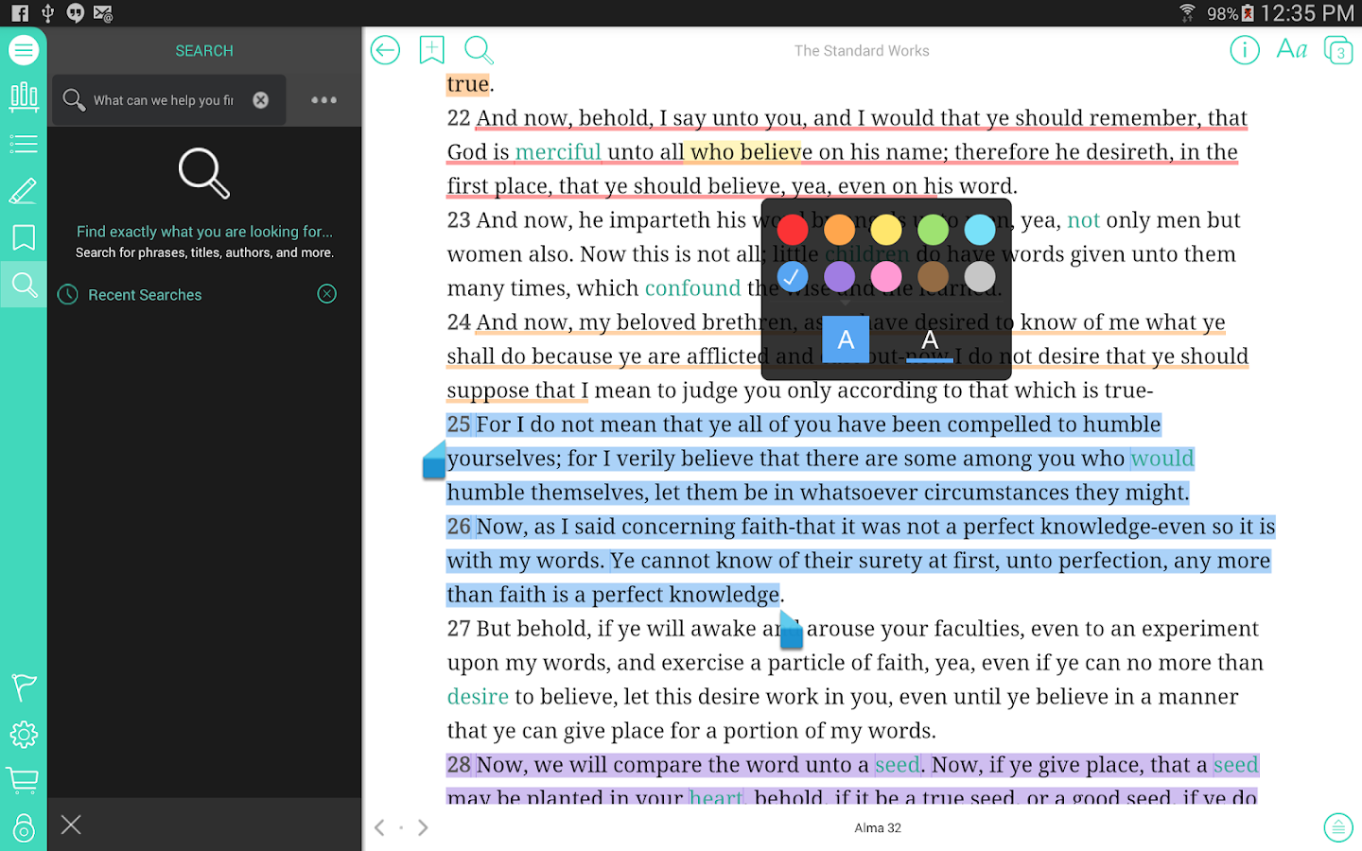Switch to solid fill highlight style
The image size is (1362, 851).
(x=846, y=339)
